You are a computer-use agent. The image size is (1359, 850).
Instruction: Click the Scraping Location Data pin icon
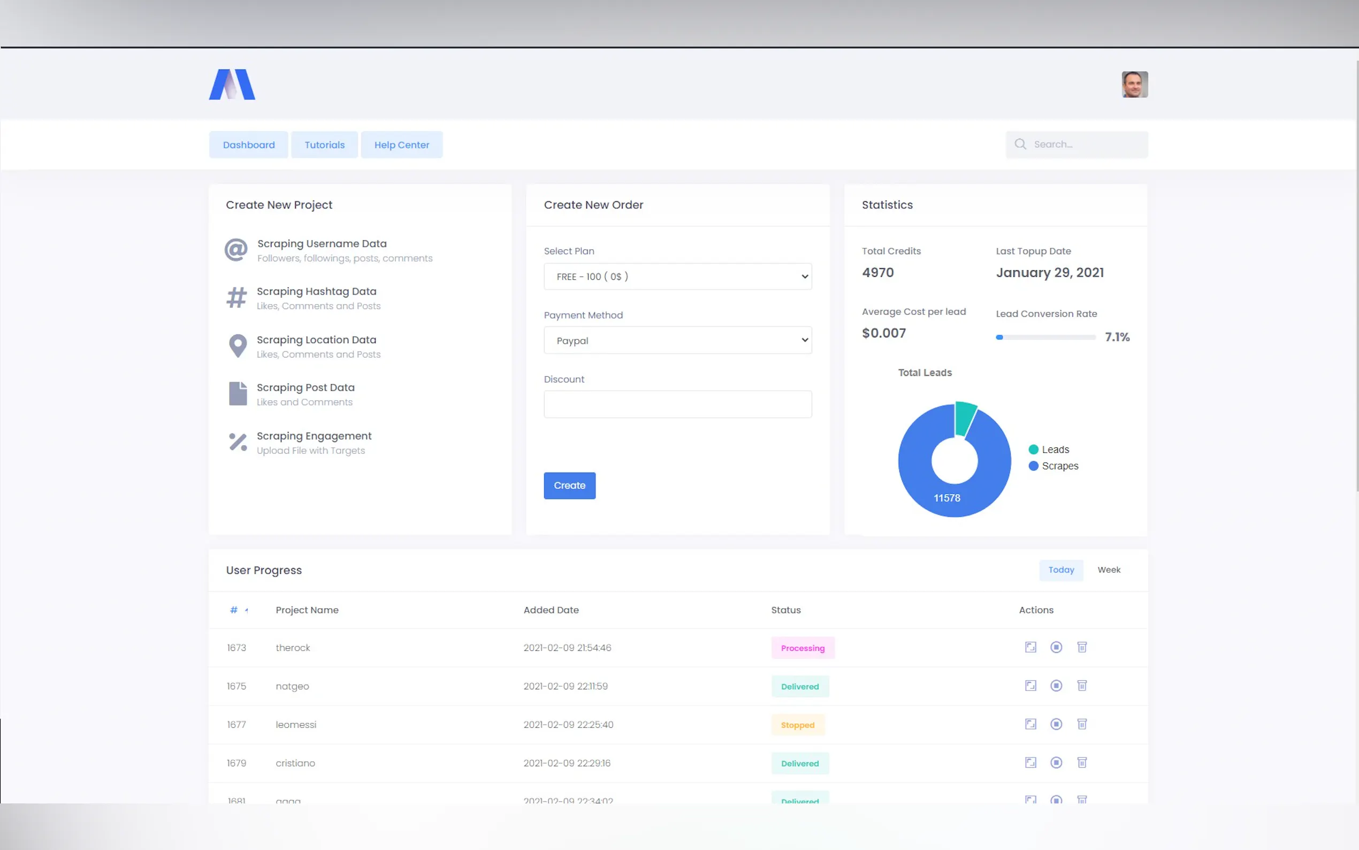tap(238, 346)
